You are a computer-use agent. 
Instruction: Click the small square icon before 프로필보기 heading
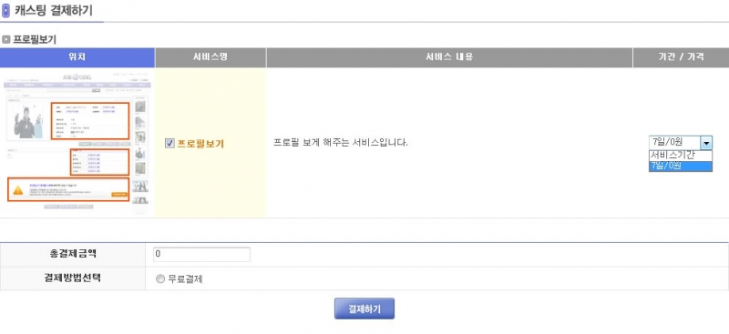pyautogui.click(x=6, y=40)
